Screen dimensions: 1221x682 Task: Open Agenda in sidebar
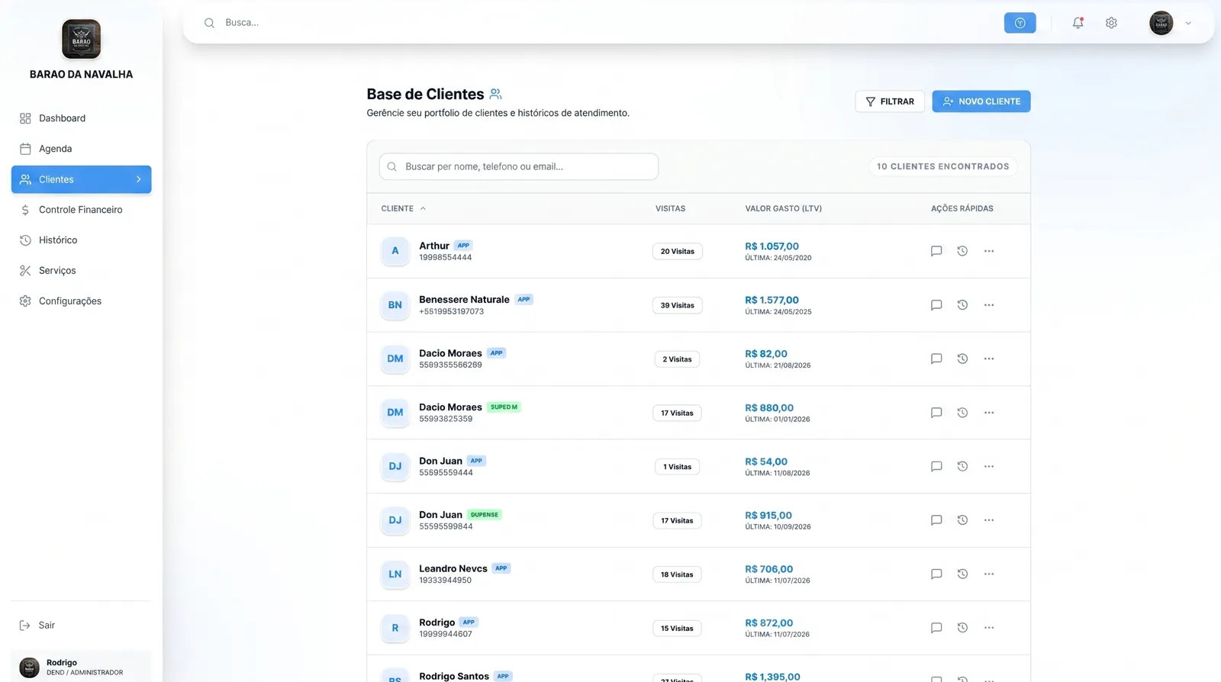(81, 149)
